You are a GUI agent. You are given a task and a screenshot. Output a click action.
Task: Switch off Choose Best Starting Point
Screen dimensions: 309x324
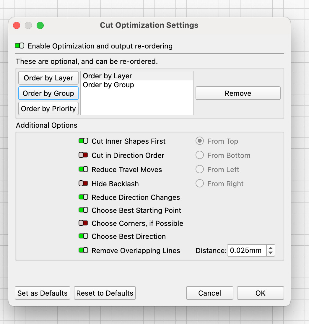tap(83, 210)
